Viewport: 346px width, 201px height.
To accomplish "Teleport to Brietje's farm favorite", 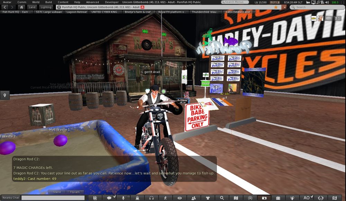I will (139, 12).
